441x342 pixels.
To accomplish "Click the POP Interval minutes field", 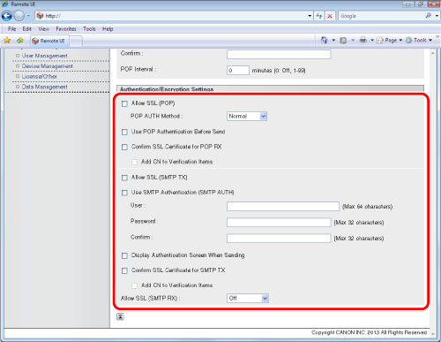I will coord(238,71).
